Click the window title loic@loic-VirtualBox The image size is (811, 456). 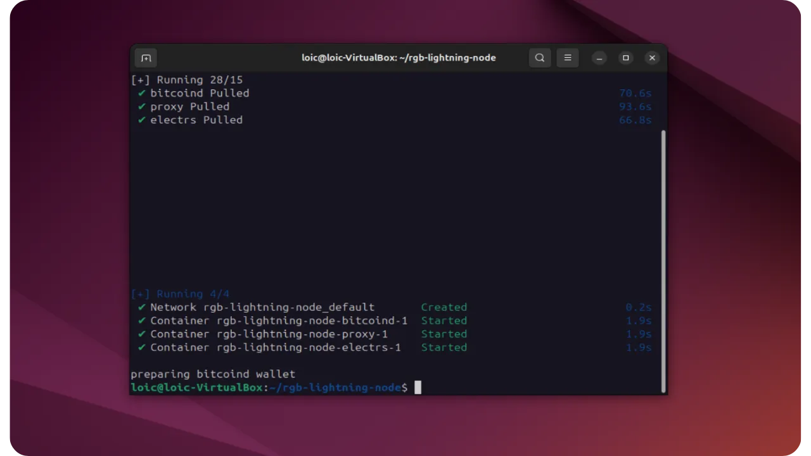(399, 58)
